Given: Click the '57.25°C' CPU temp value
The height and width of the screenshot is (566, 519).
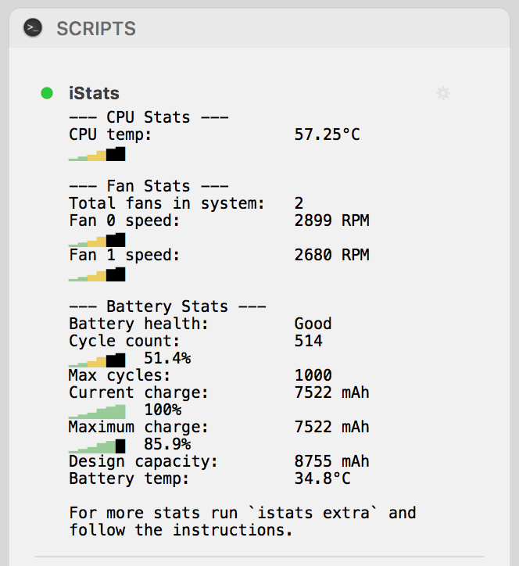Looking at the screenshot, I should coord(327,134).
